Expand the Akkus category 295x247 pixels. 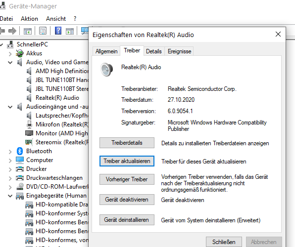point(10,54)
